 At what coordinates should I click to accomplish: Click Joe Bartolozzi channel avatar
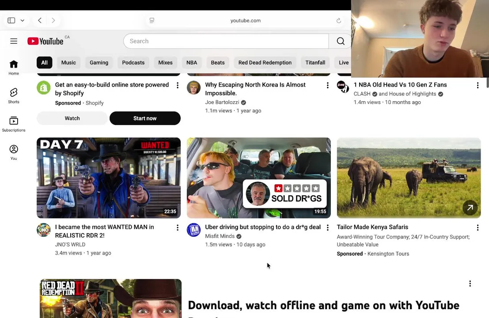coord(193,87)
